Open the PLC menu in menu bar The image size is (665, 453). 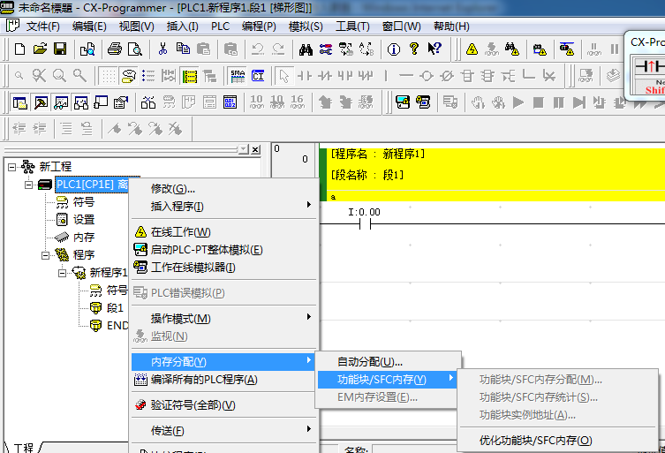(x=220, y=26)
